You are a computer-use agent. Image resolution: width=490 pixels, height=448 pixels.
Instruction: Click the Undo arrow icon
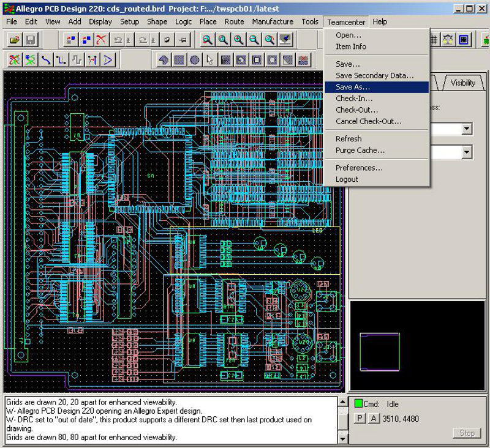tap(118, 40)
